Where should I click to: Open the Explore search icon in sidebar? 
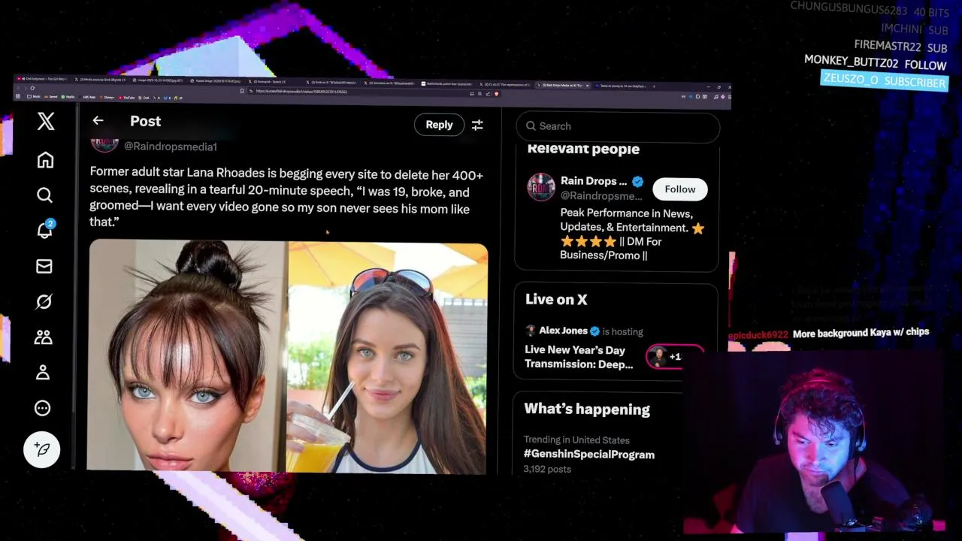tap(44, 195)
